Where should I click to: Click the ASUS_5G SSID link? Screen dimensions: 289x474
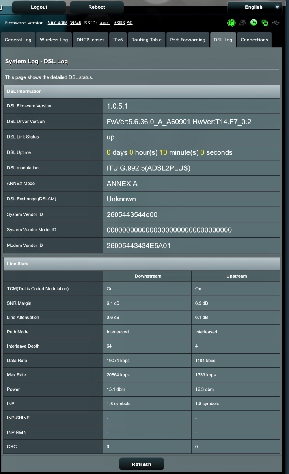tap(123, 23)
